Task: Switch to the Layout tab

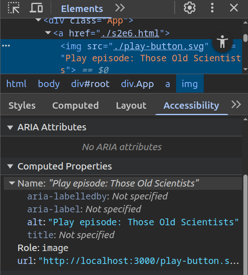Action: [x=131, y=105]
